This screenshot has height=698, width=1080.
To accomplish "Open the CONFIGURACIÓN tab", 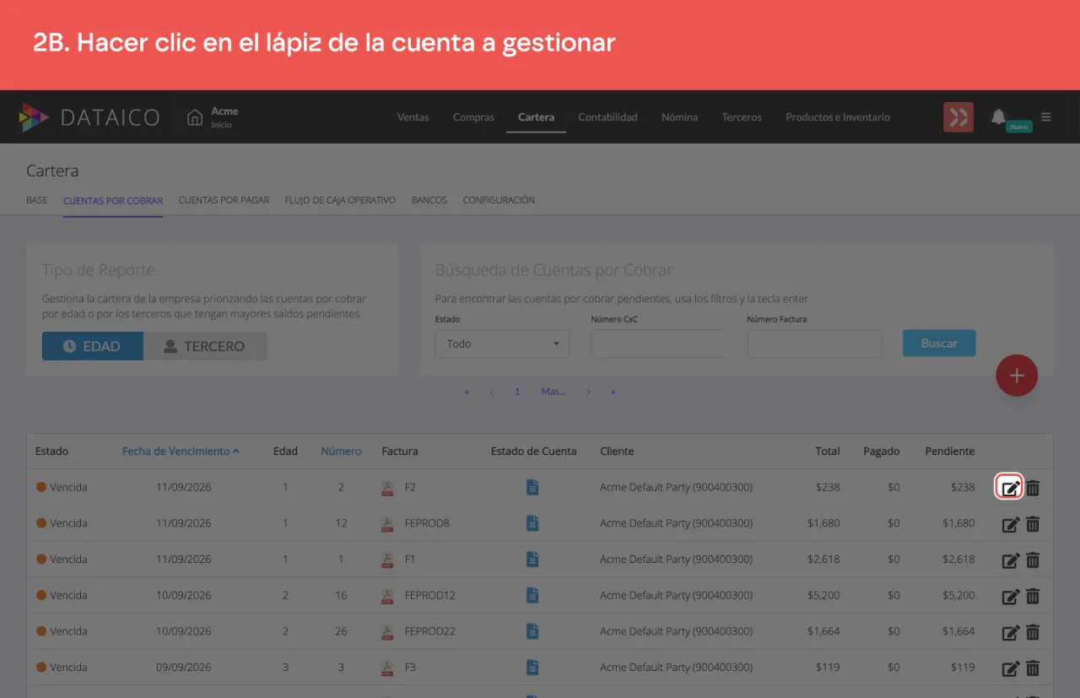I will tap(499, 200).
